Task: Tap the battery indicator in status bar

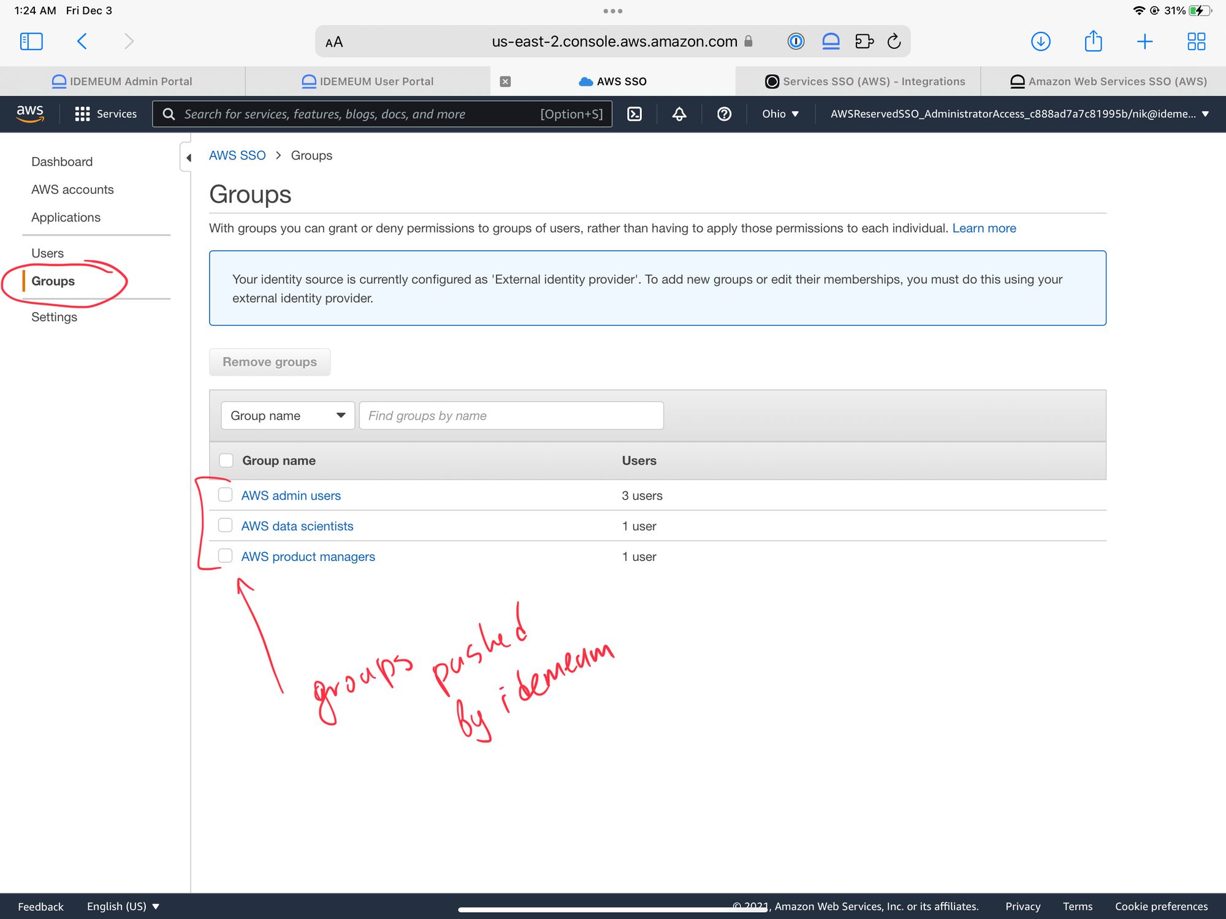Action: (1200, 10)
